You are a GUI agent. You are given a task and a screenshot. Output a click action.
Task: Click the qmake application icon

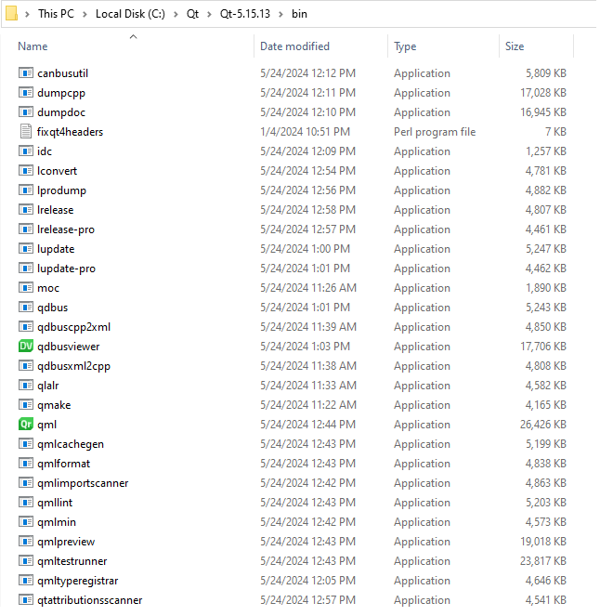click(x=26, y=405)
